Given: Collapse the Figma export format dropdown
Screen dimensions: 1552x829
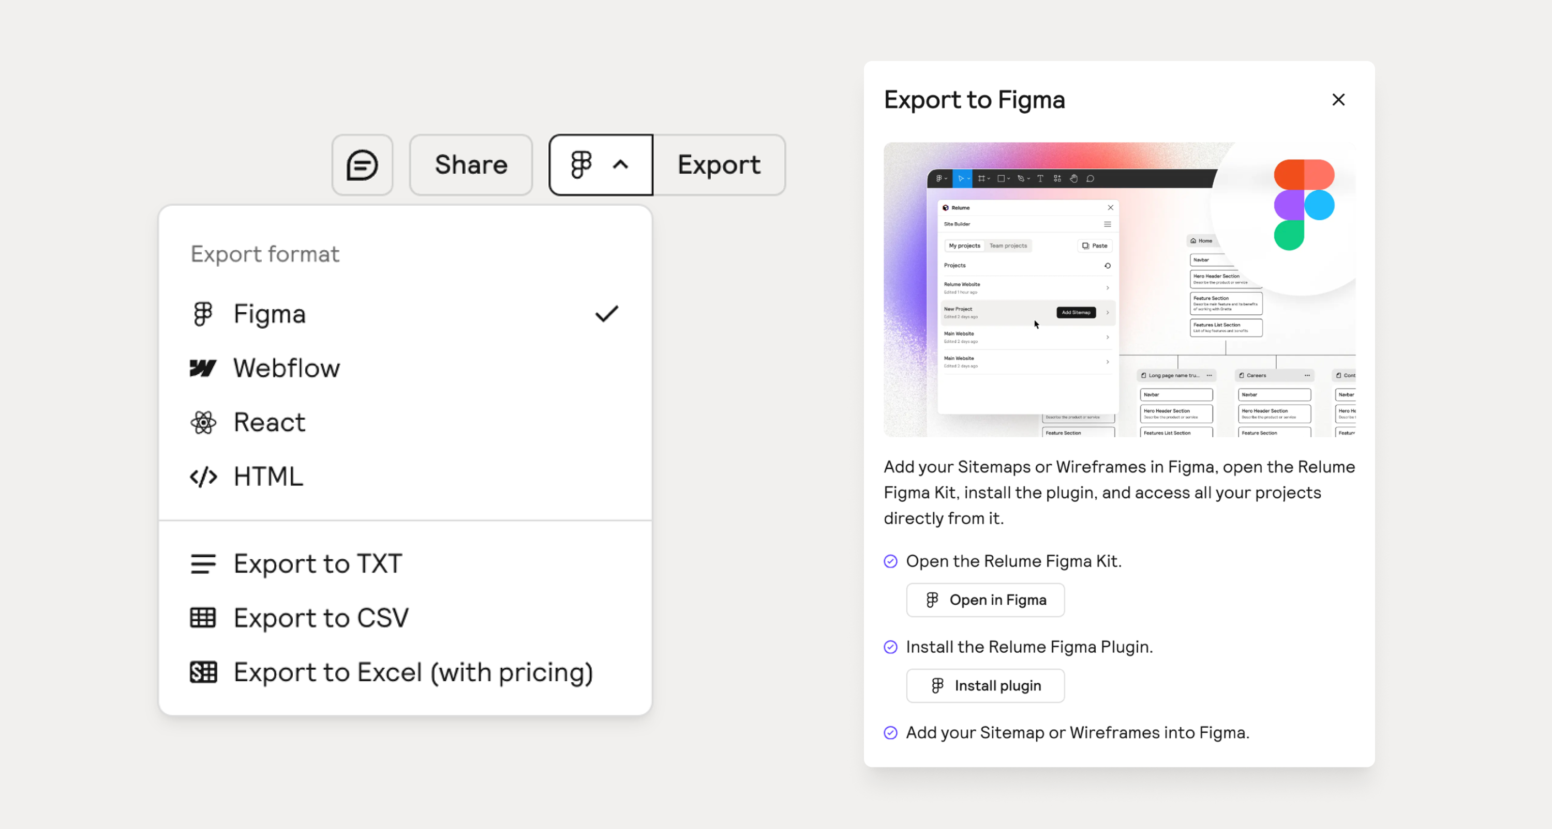Looking at the screenshot, I should click(x=601, y=165).
